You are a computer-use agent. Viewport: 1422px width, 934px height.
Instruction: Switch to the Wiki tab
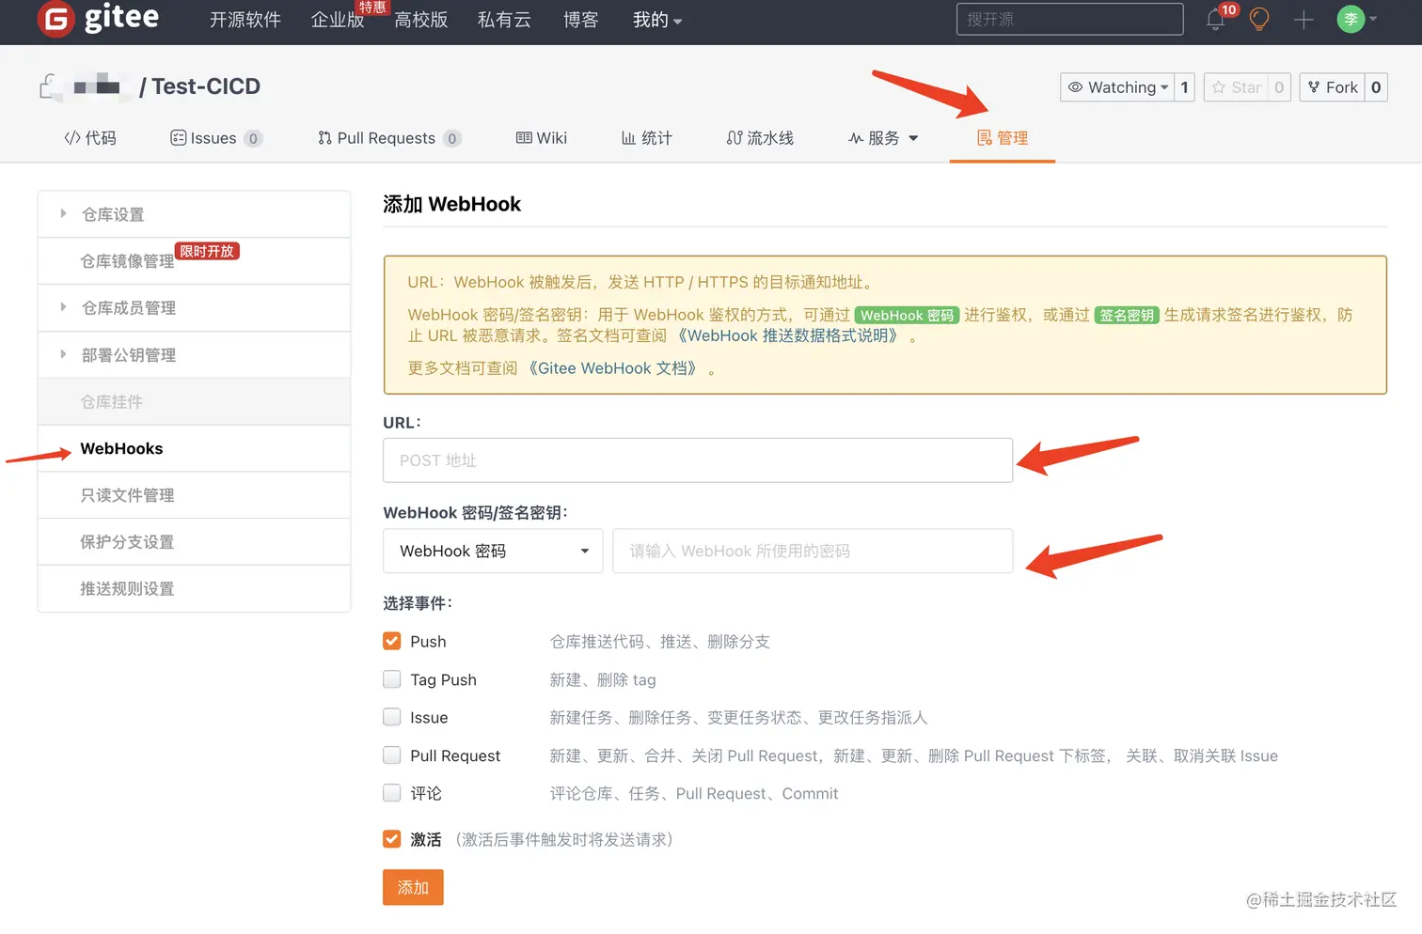[541, 137]
